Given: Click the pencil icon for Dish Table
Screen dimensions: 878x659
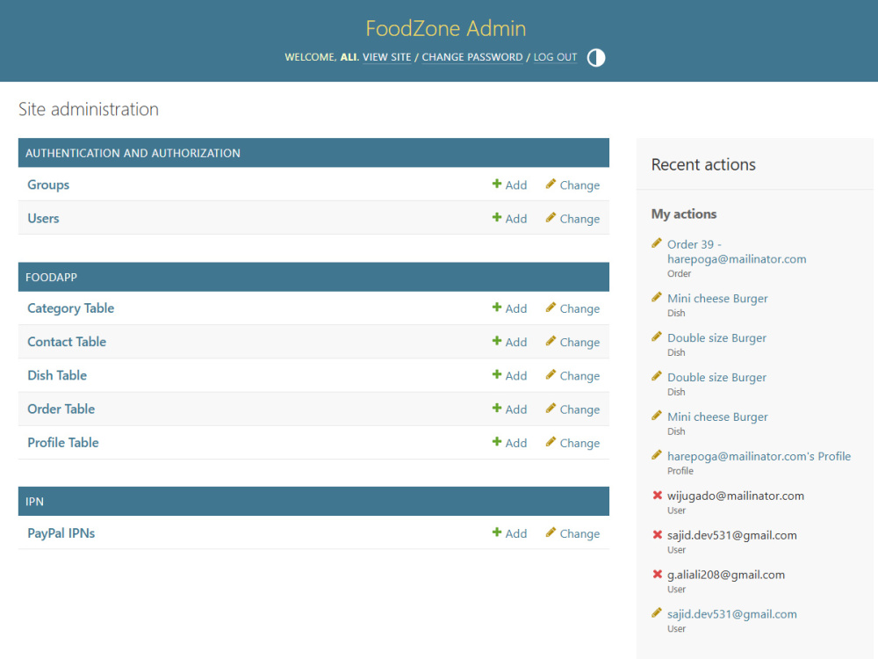Looking at the screenshot, I should 551,374.
